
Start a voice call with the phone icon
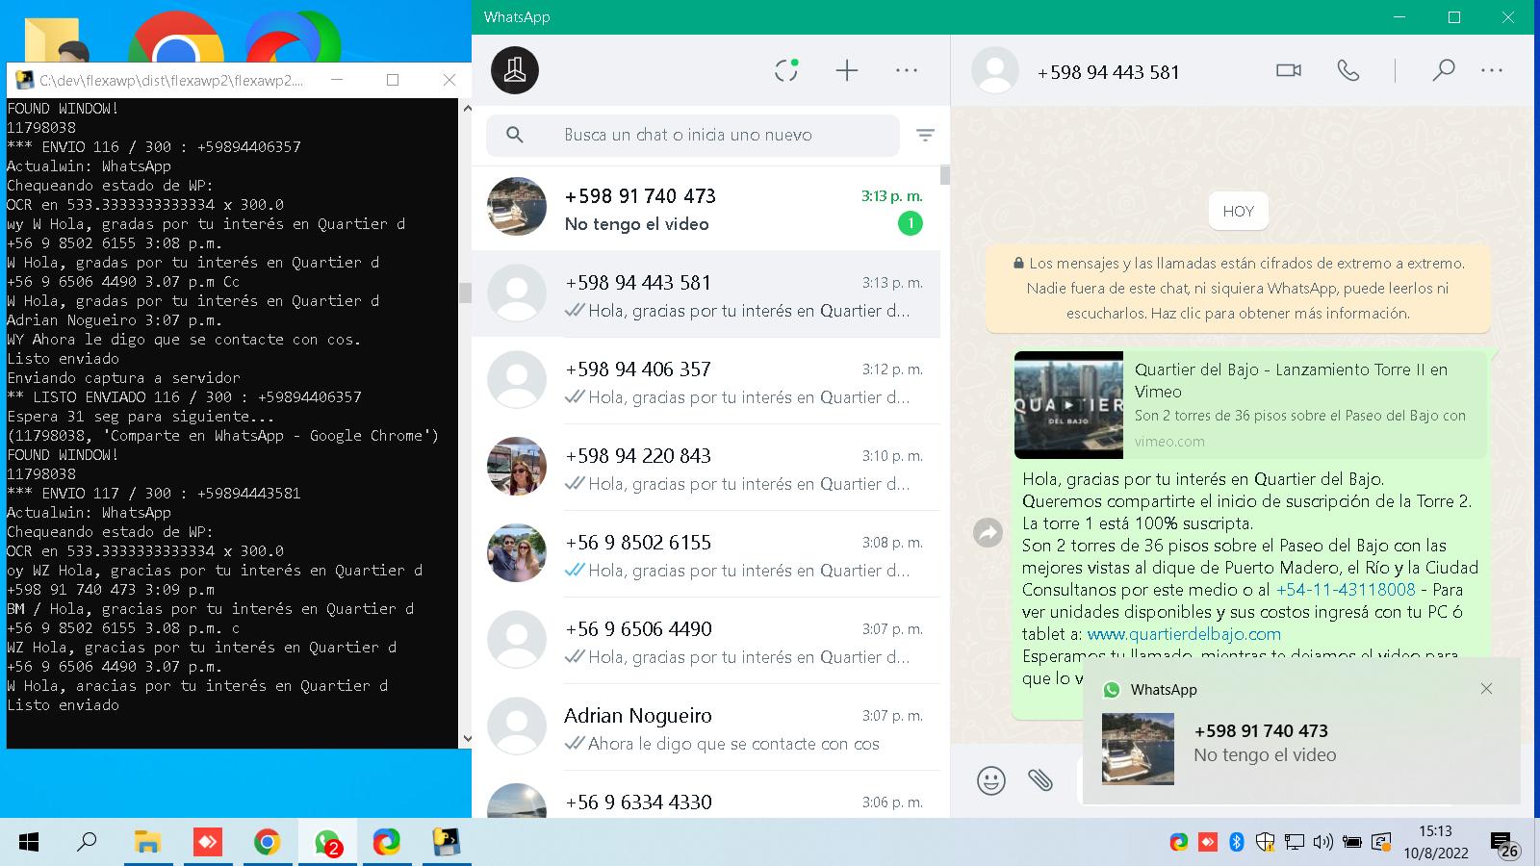click(x=1348, y=70)
